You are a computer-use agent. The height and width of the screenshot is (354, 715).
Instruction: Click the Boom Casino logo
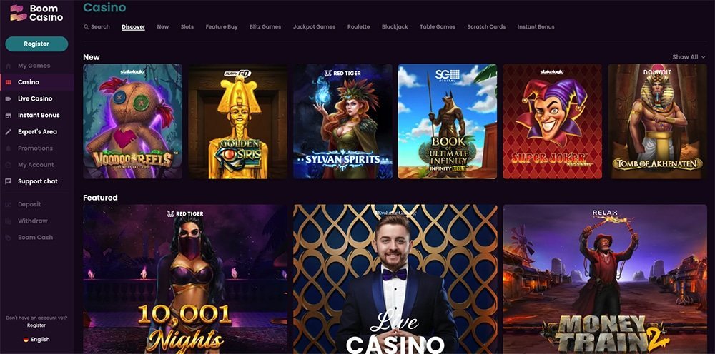[36, 13]
